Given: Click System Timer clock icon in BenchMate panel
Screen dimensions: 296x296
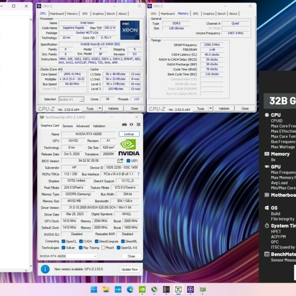Looking at the screenshot, I should click(267, 225).
